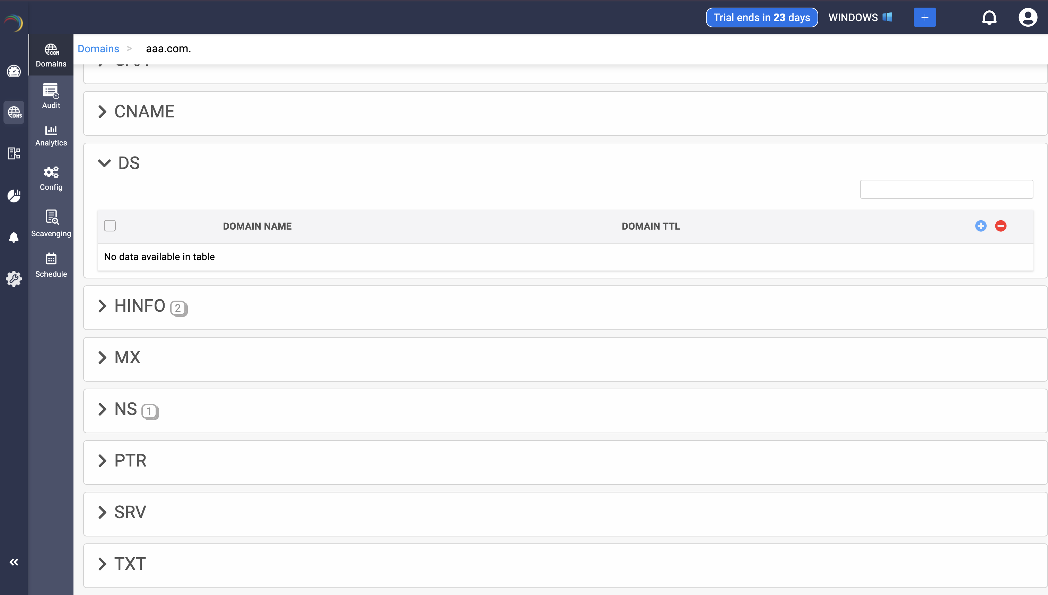This screenshot has width=1048, height=595.
Task: Open the Audit menu item
Action: pos(51,96)
